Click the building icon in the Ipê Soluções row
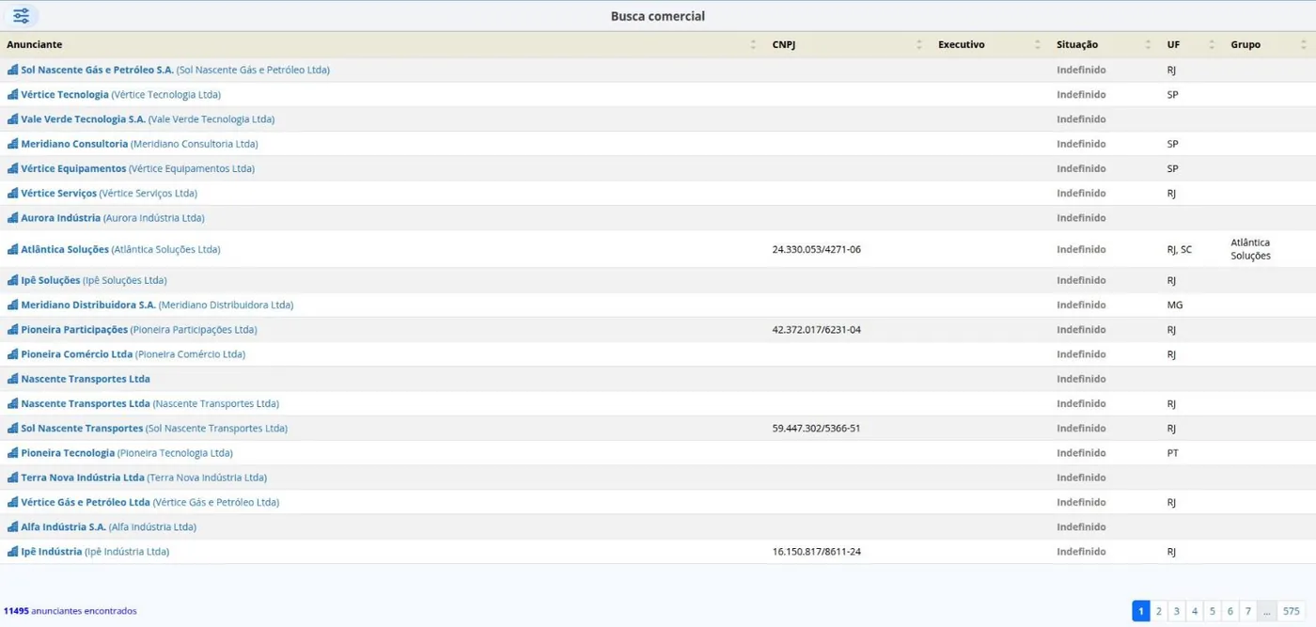Viewport: 1316px width, 627px height. (13, 280)
